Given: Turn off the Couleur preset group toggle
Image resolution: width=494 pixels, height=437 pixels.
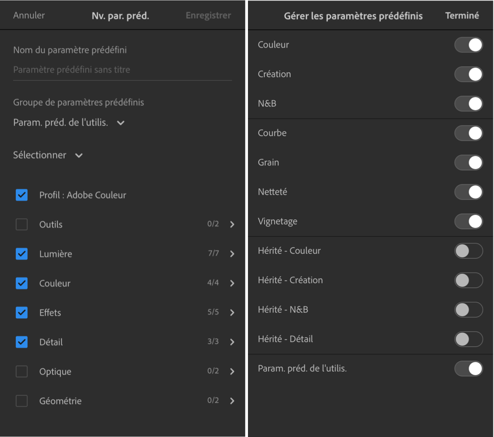Looking at the screenshot, I should tap(468, 45).
